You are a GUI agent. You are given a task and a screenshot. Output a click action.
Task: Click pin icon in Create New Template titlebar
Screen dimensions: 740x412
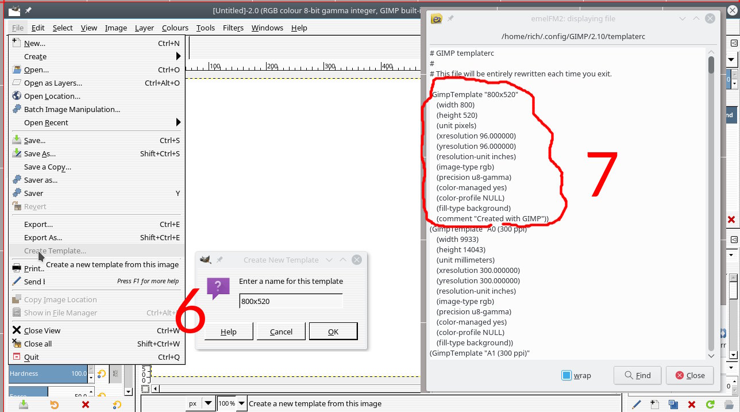[219, 260]
